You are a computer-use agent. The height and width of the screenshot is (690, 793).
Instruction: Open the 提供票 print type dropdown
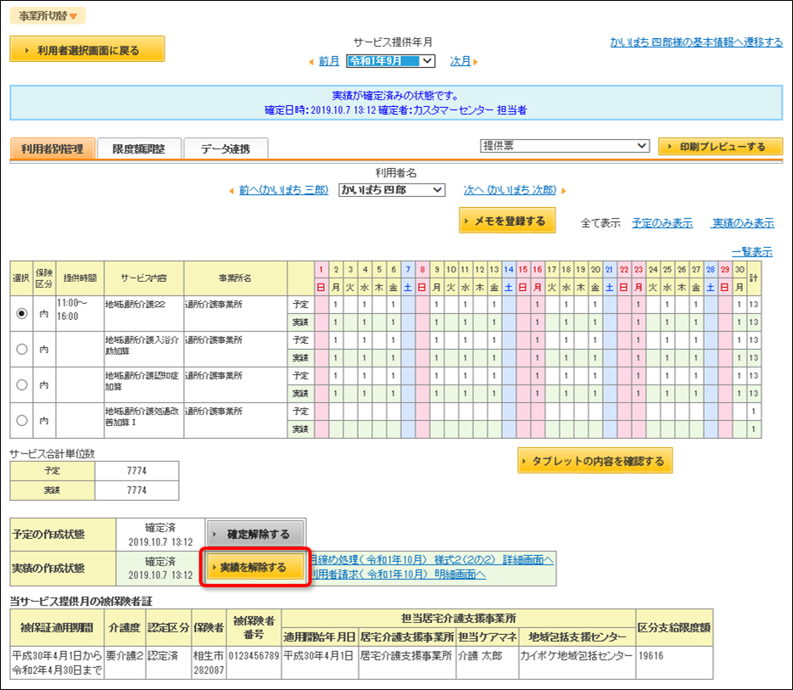(564, 146)
